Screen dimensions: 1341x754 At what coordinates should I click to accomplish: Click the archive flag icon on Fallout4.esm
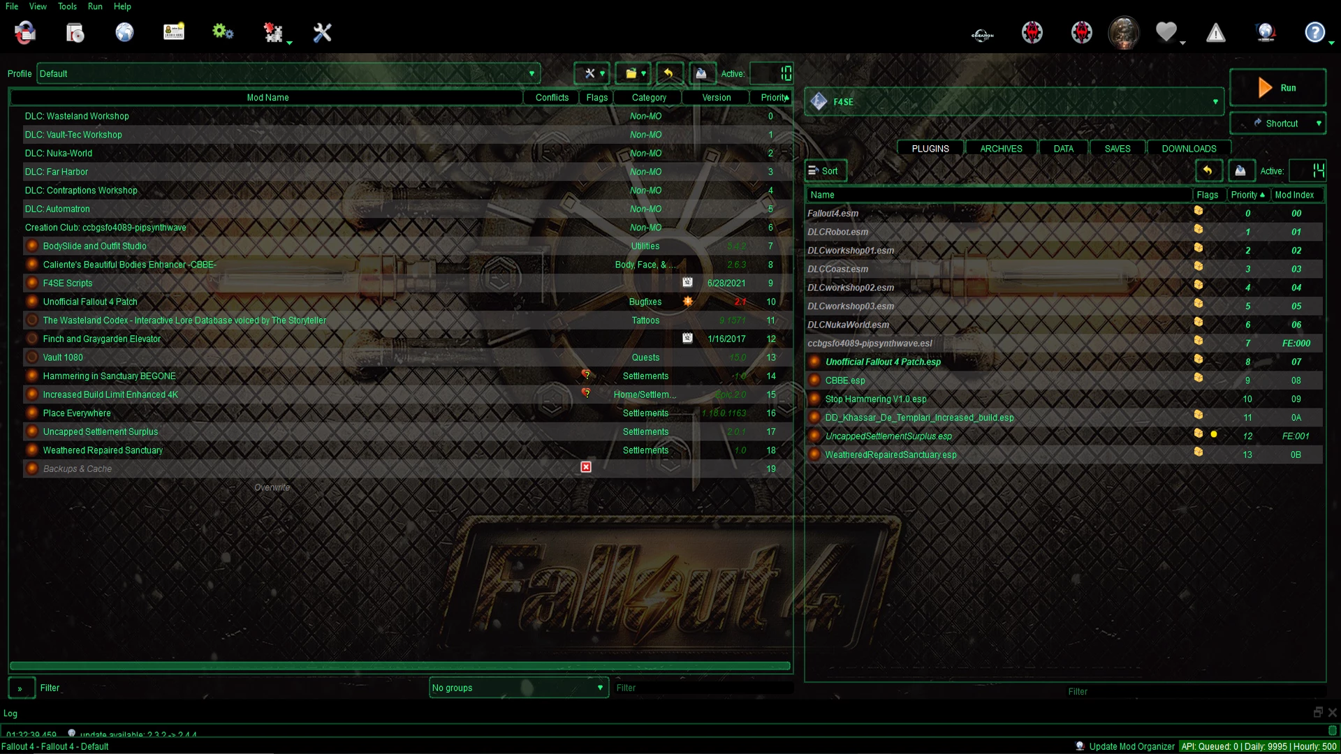click(x=1199, y=211)
